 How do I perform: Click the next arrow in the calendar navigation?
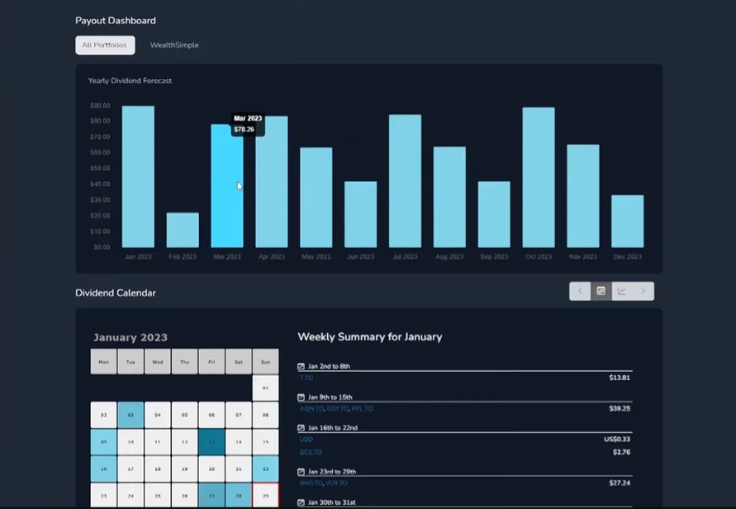643,291
